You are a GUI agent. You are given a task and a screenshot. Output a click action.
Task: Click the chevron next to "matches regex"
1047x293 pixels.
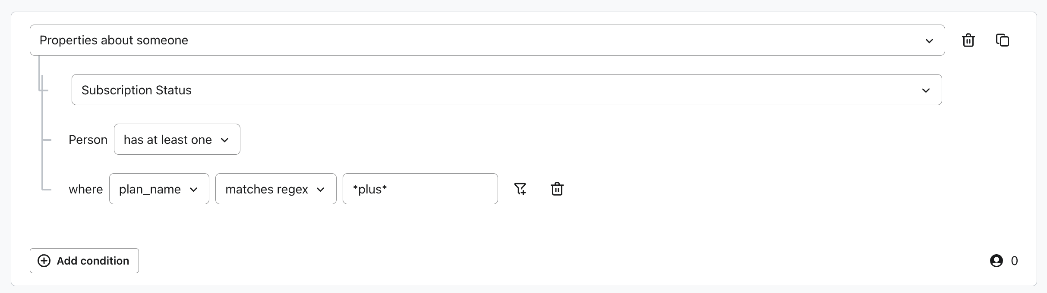pyautogui.click(x=320, y=189)
